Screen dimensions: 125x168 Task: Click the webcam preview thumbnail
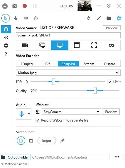pyautogui.click(x=84, y=6)
